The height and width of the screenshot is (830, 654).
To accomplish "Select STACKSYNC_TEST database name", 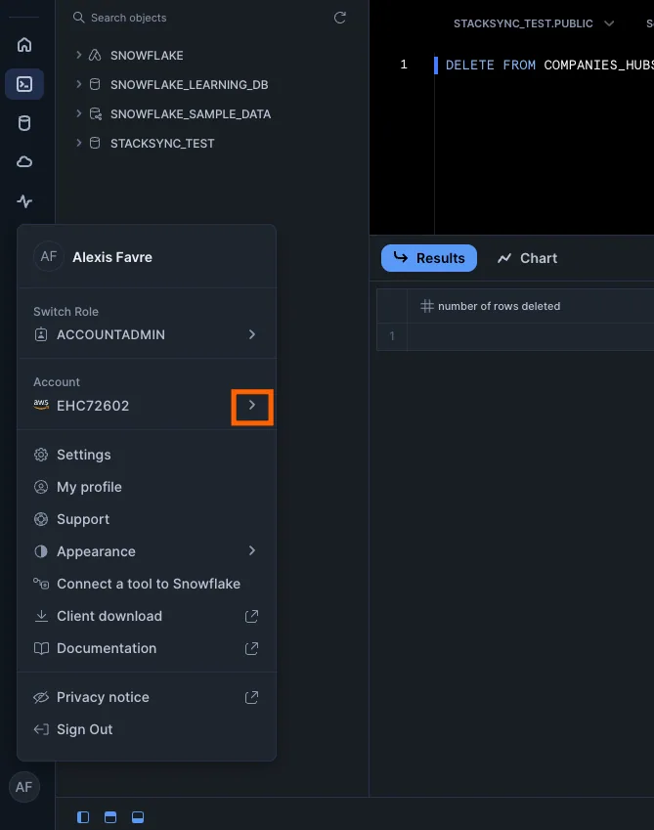I will click(x=162, y=144).
